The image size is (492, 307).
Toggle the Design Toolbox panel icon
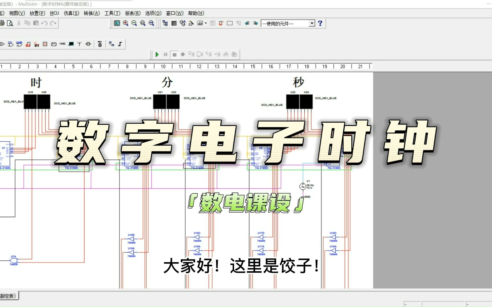(166, 23)
